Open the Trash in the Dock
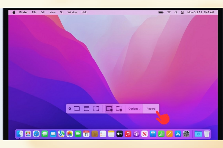This screenshot has height=148, width=223. pos(207,134)
